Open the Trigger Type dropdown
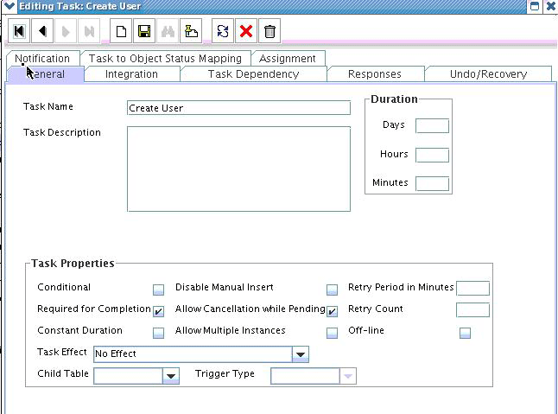Viewport: 558px width, 414px height. (x=348, y=376)
